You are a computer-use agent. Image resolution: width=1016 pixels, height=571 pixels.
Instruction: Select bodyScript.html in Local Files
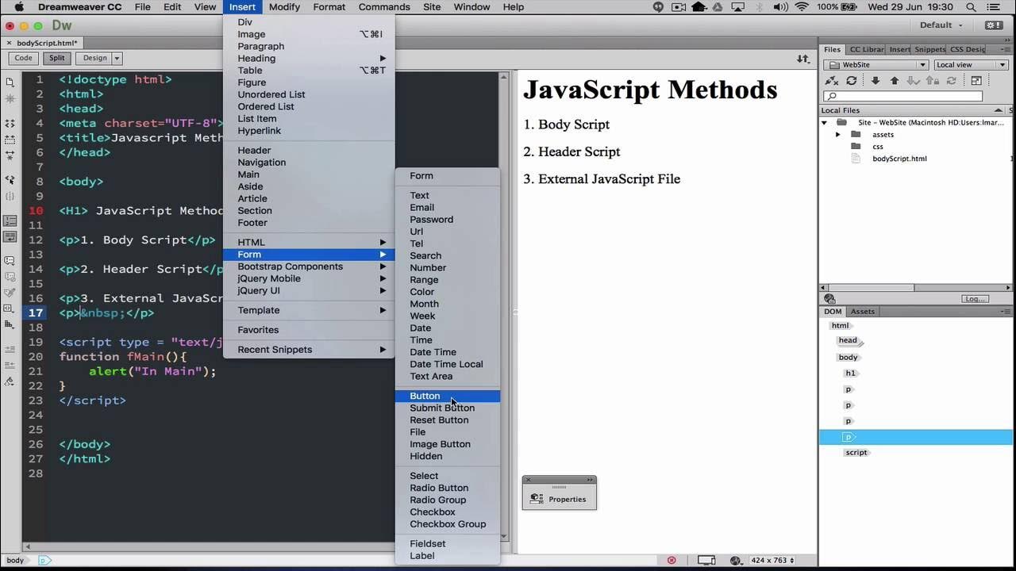899,159
